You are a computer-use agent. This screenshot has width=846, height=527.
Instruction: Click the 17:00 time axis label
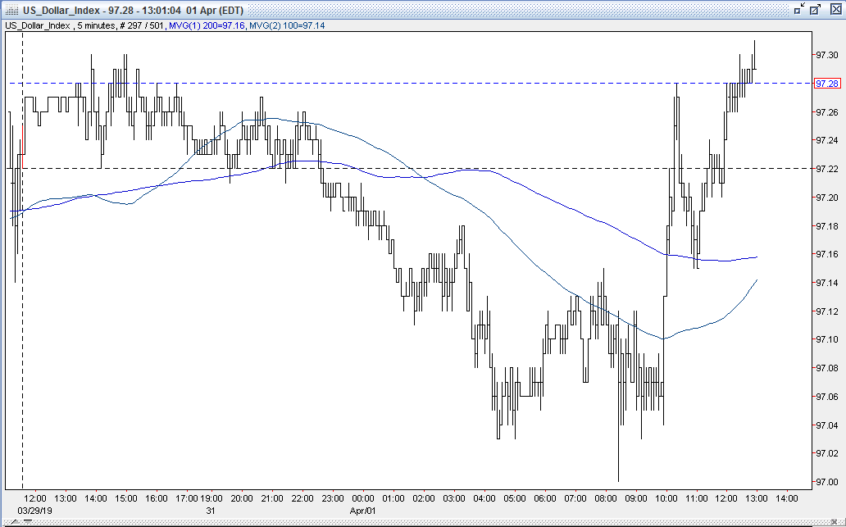187,498
